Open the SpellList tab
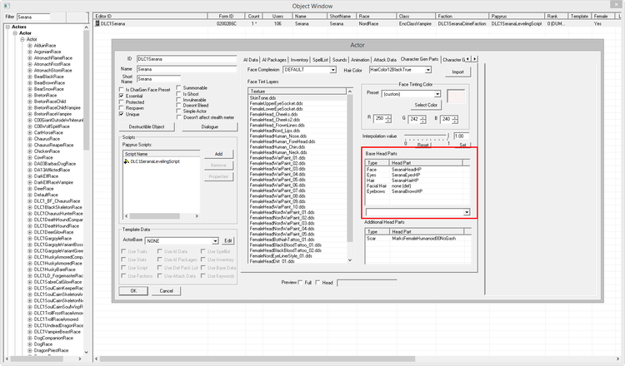This screenshot has height=366, width=625. [320, 60]
